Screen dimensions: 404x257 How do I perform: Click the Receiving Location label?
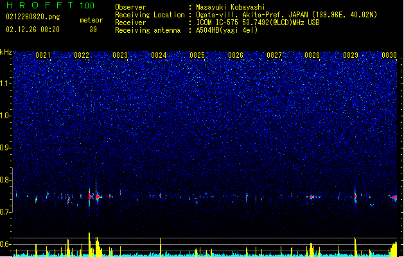click(150, 15)
